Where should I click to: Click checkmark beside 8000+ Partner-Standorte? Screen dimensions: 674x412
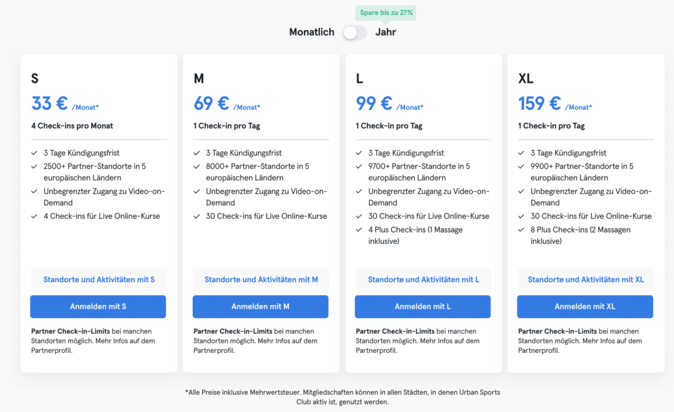[196, 166]
